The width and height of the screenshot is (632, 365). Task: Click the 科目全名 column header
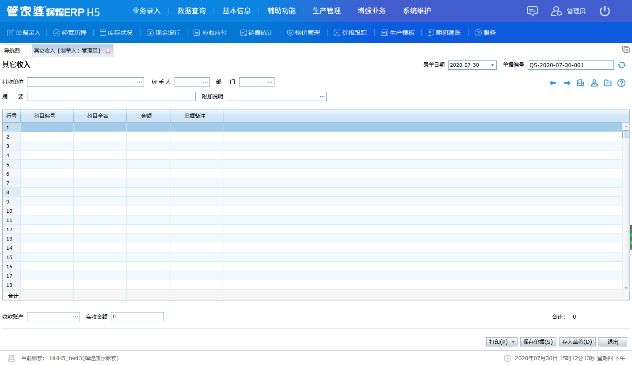point(100,116)
